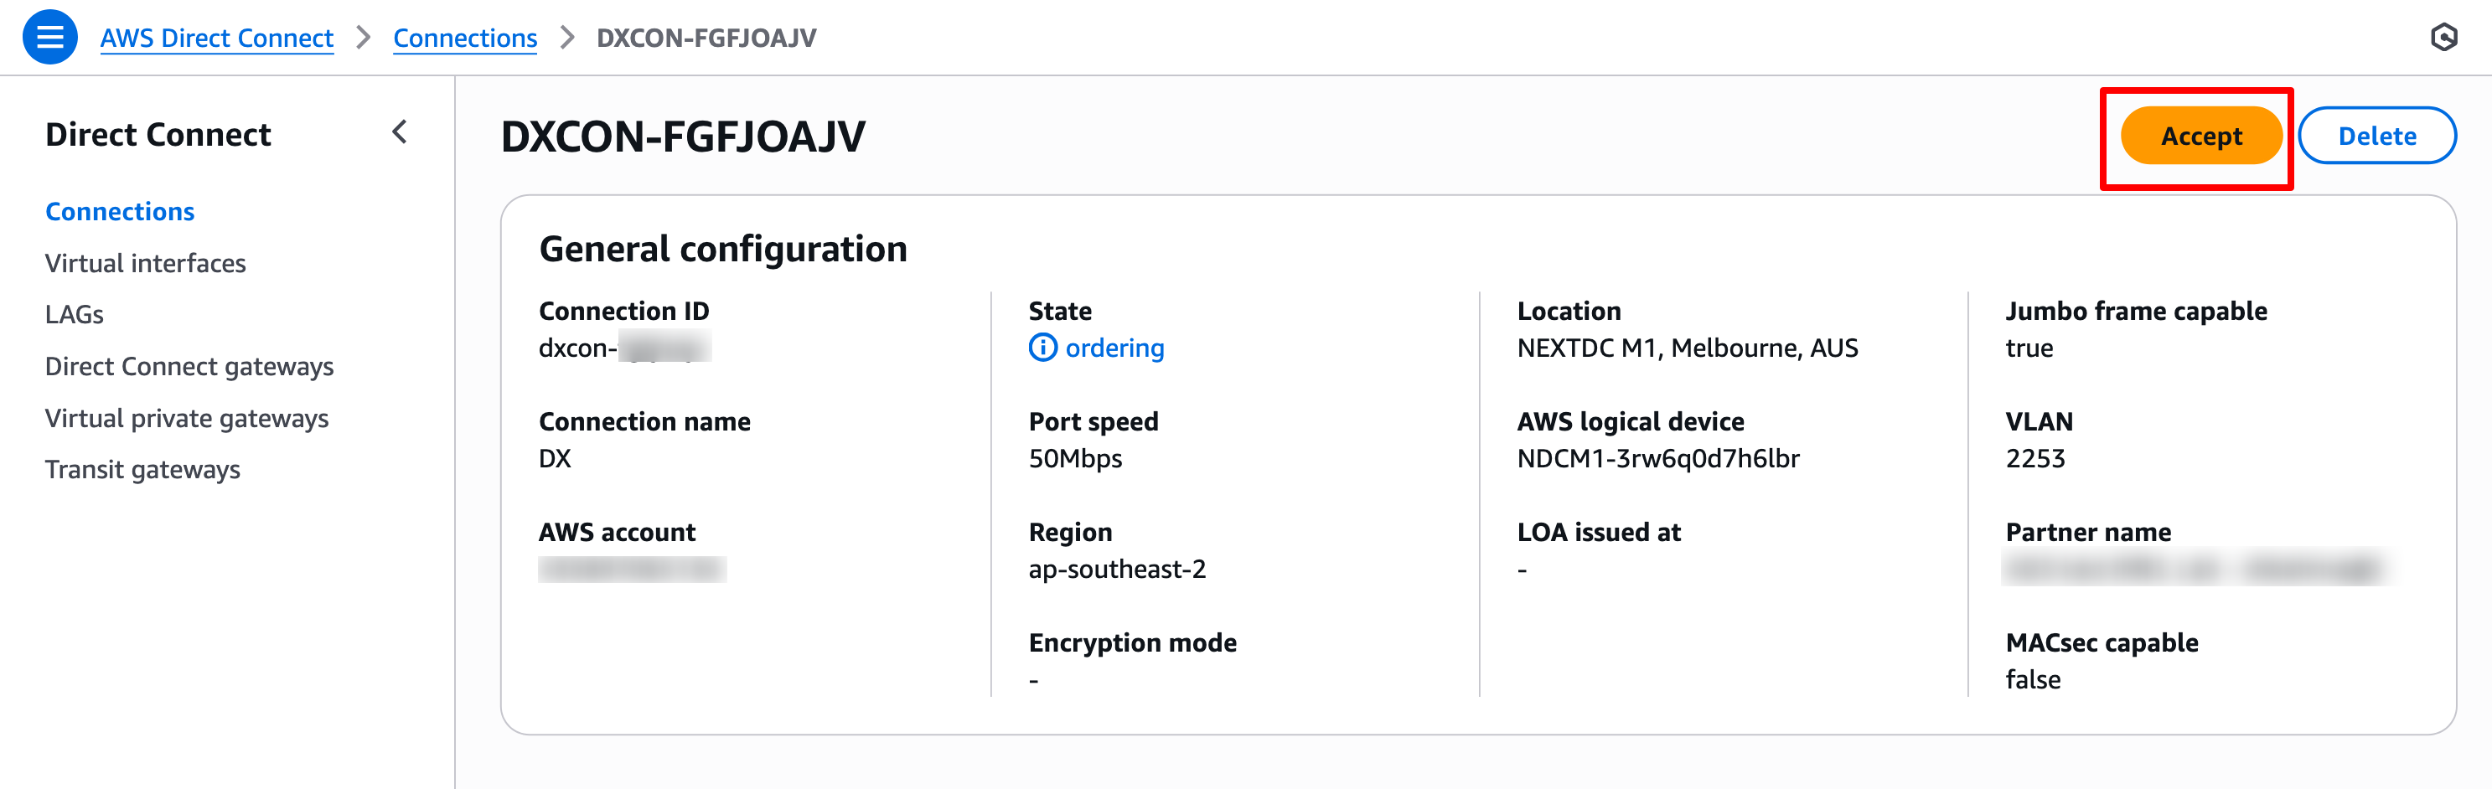
Task: Open Virtual interfaces sidebar item
Action: [145, 263]
